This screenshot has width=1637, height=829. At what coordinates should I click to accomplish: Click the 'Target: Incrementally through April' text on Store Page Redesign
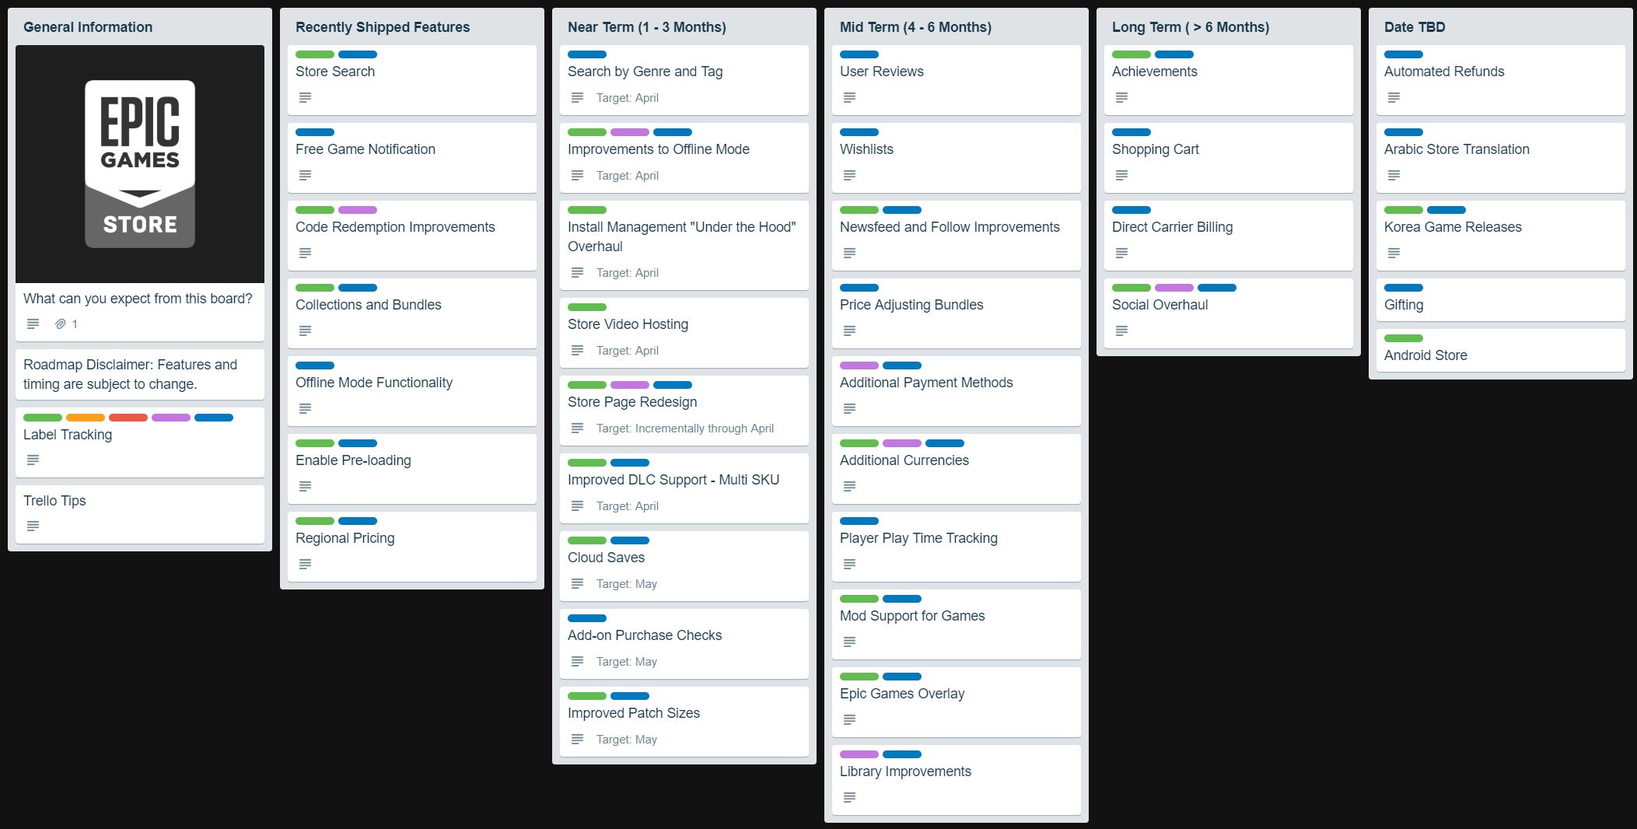click(x=685, y=428)
